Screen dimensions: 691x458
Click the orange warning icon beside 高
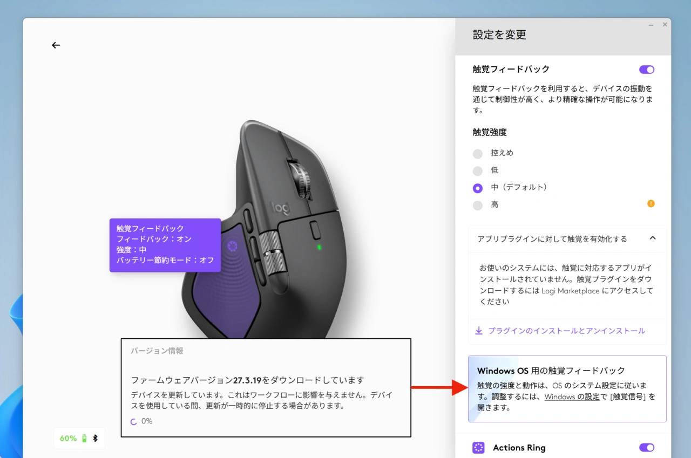(651, 204)
